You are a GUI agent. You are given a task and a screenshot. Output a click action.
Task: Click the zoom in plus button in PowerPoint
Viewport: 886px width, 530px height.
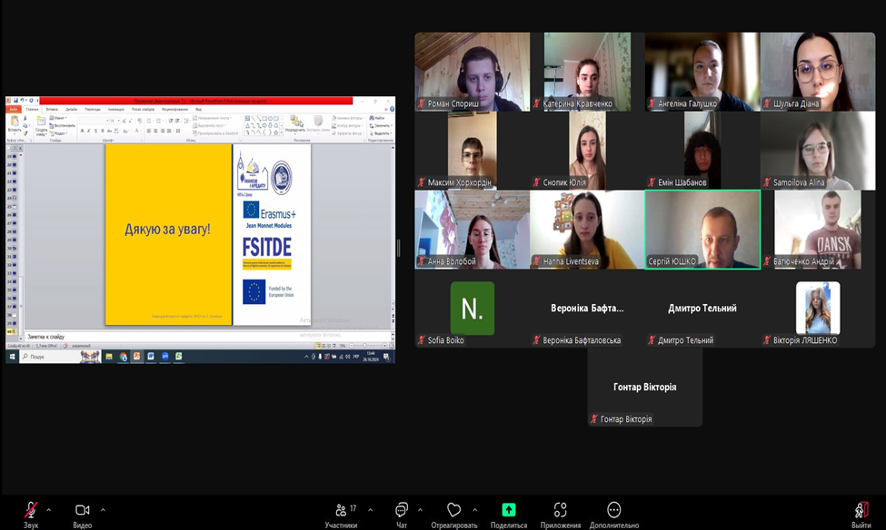(x=384, y=346)
